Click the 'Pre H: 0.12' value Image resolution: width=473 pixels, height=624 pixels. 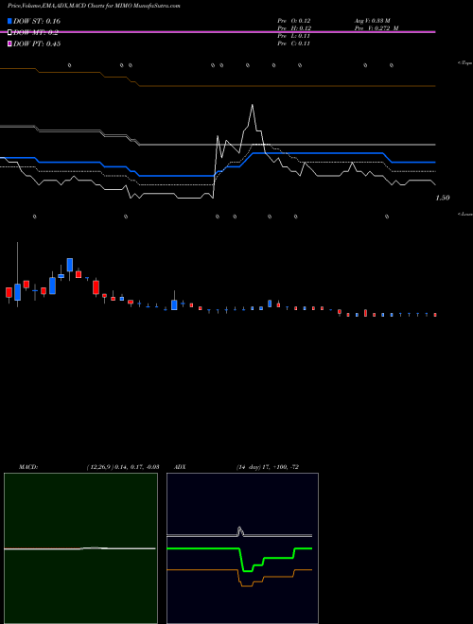tap(294, 28)
